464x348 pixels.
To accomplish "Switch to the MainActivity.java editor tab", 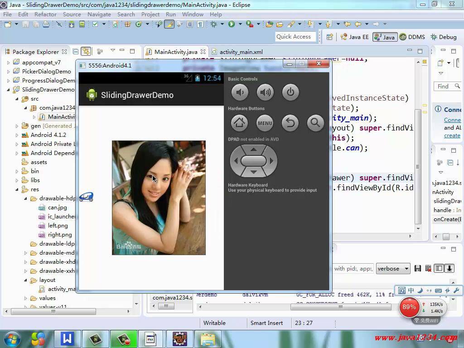I will coord(176,52).
